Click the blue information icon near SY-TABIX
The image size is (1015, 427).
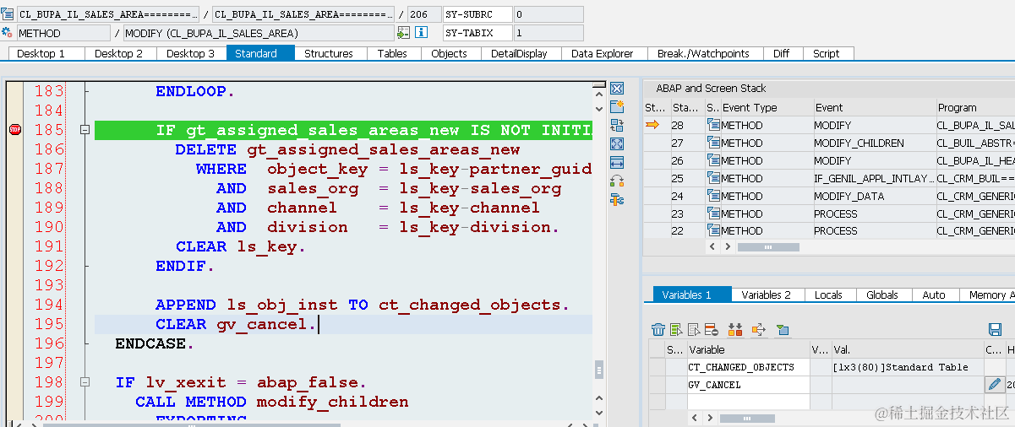pyautogui.click(x=421, y=33)
